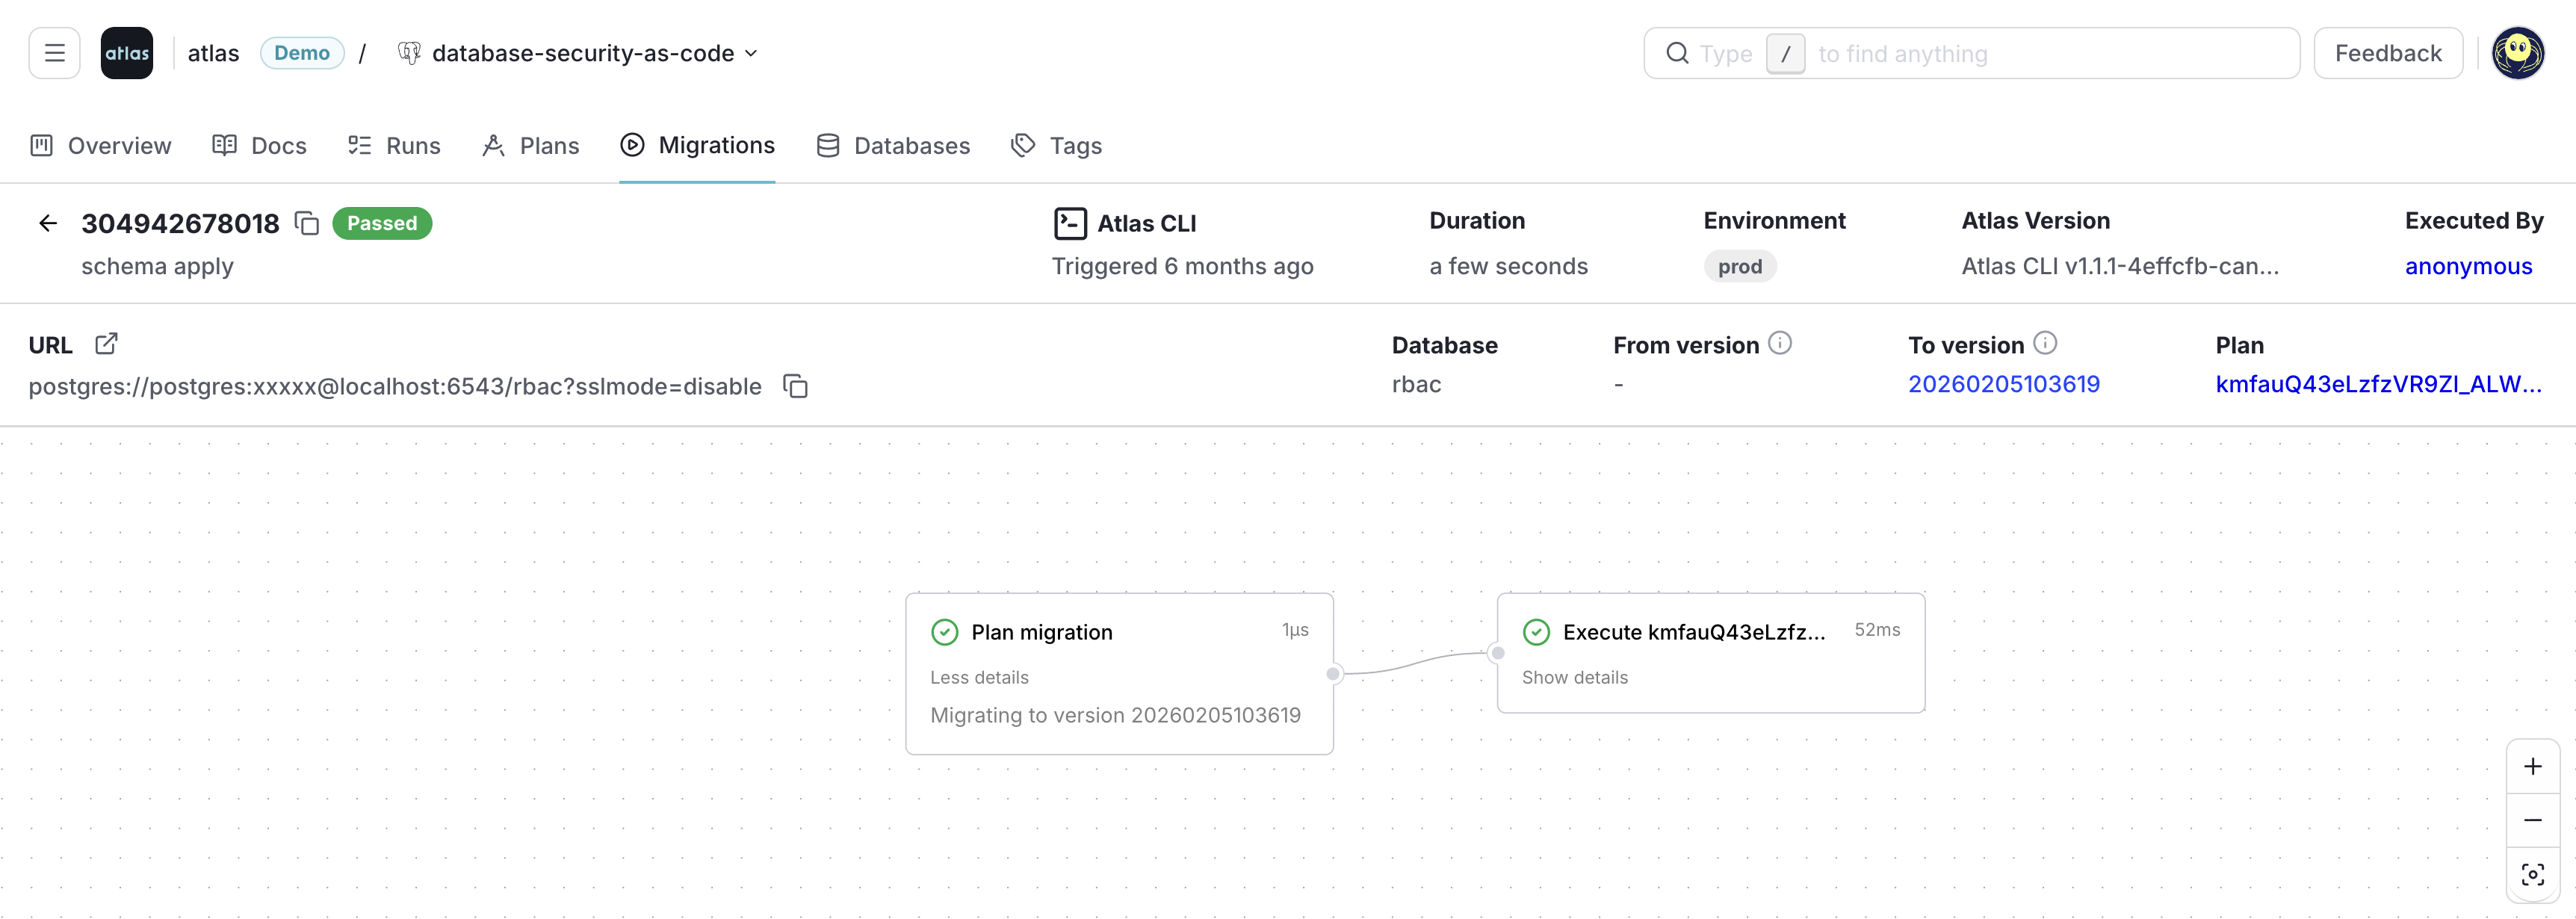Screen dimensions: 2576x919
Task: Click the Demo badge
Action: (302, 53)
